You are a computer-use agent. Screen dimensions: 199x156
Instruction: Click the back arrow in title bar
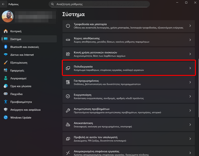tap(3, 4)
